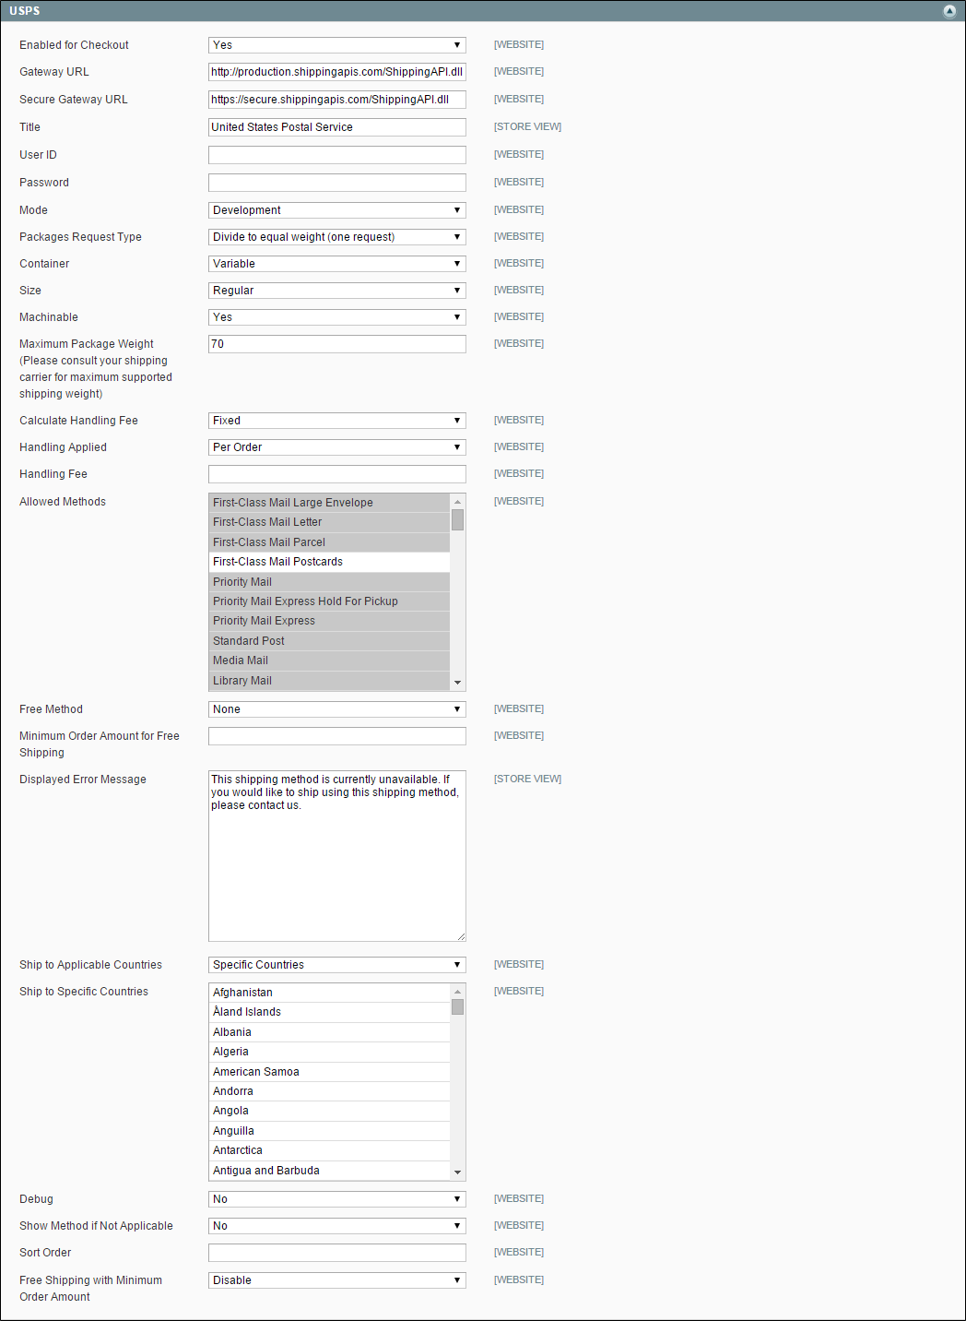Select Media Mail in Allowed Methods
The image size is (966, 1321).
pos(330,660)
